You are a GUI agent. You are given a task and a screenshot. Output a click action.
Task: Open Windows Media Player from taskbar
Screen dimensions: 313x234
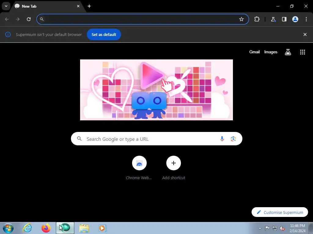[103, 228]
